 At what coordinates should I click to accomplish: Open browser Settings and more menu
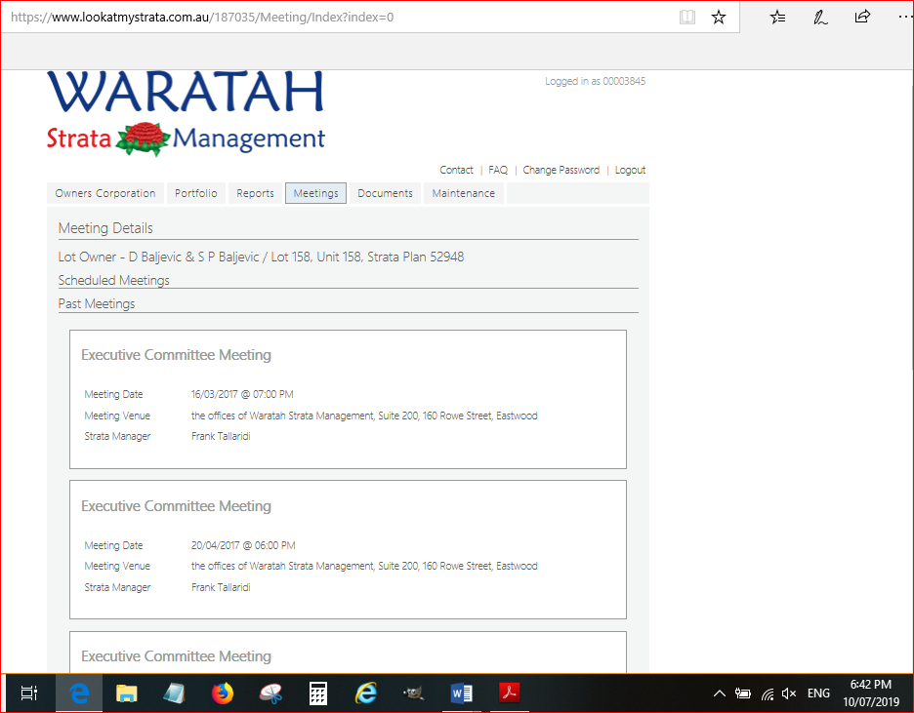click(905, 17)
